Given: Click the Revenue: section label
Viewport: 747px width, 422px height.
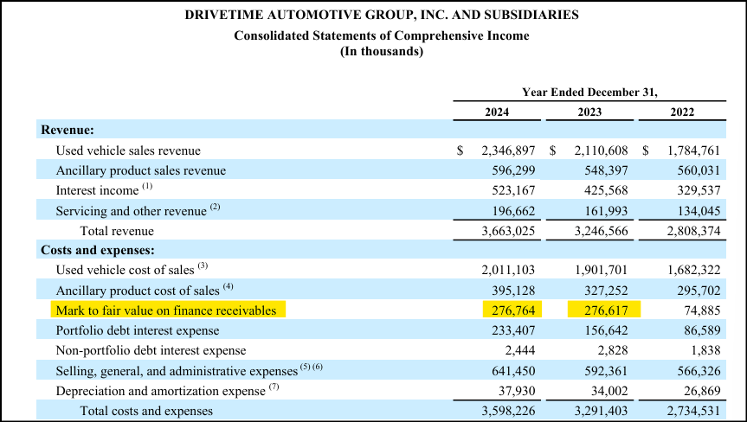Looking at the screenshot, I should (x=68, y=130).
